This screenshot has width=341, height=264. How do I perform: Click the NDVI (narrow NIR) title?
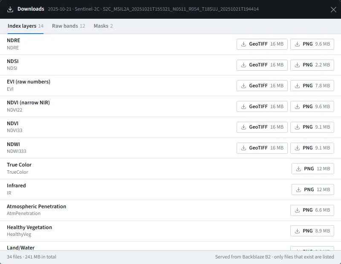click(x=28, y=103)
